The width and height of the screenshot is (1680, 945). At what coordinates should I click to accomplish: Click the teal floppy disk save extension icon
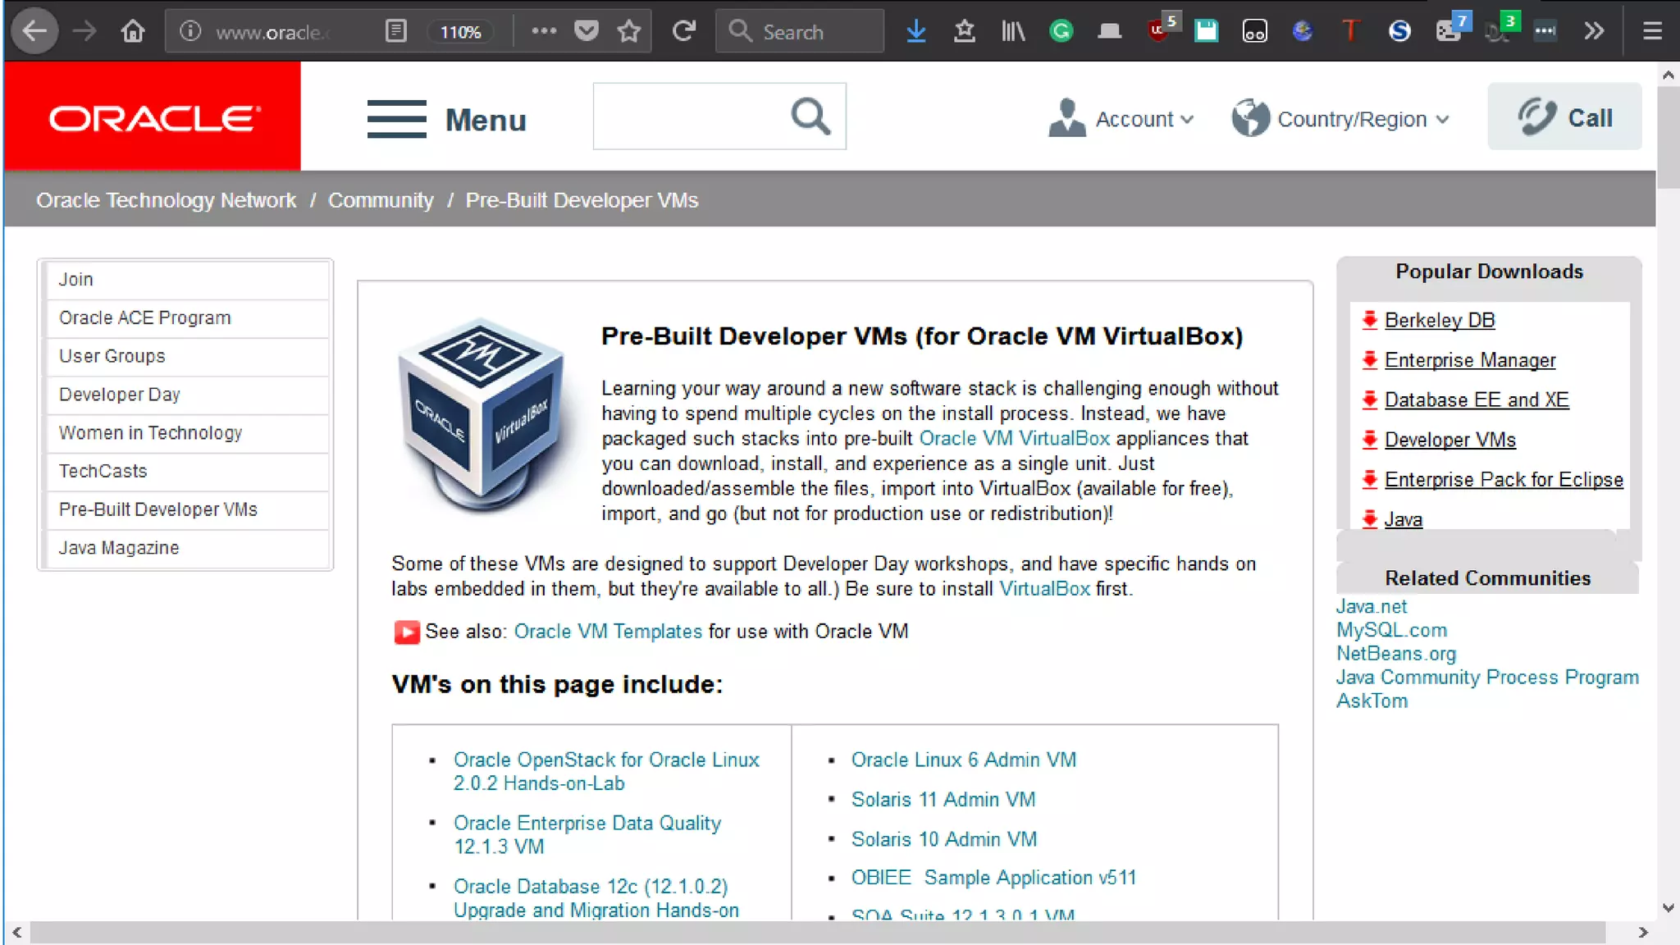tap(1206, 31)
